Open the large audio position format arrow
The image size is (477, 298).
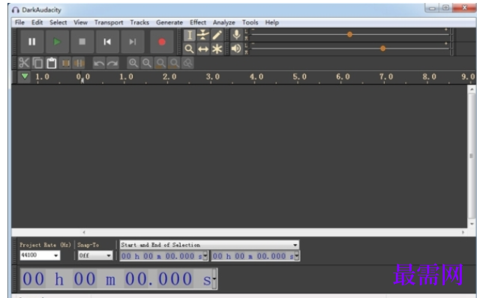pyautogui.click(x=214, y=279)
